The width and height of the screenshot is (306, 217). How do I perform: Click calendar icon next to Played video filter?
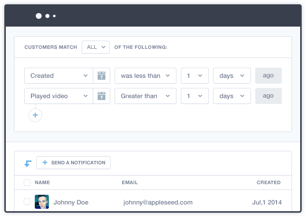[x=102, y=96]
